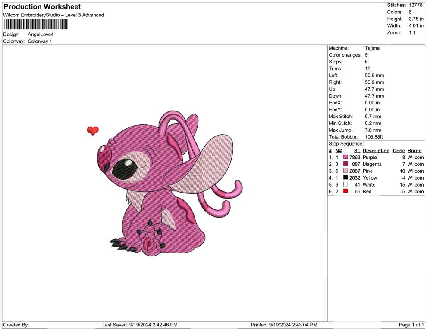Select the stitch count '13778'

click(x=415, y=5)
